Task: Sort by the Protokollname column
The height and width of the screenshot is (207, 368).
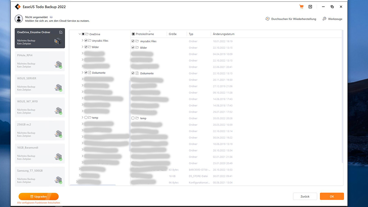Action: click(x=145, y=34)
